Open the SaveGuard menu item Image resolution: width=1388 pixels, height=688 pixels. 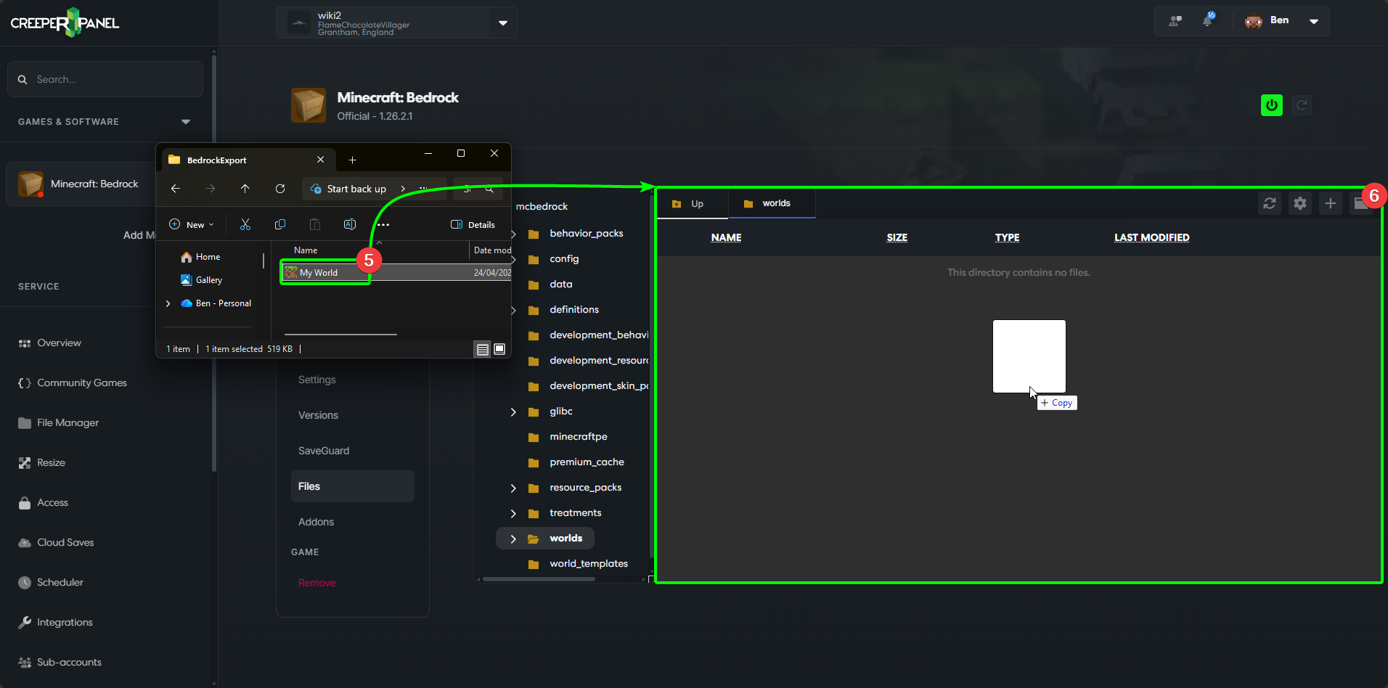point(324,451)
